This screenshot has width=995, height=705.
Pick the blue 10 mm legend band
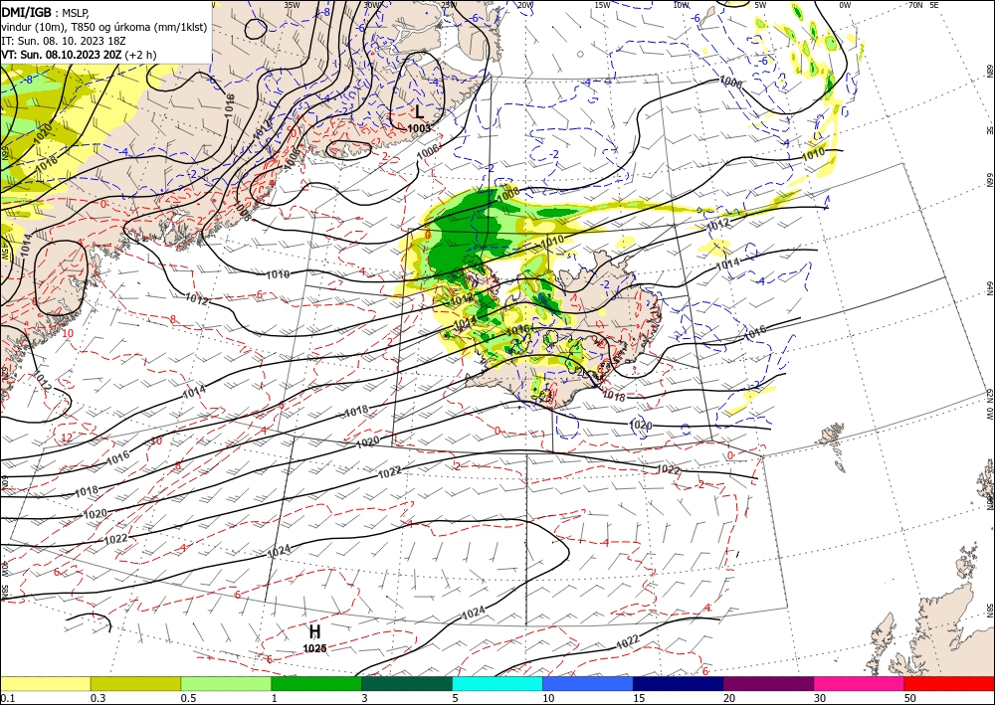pyautogui.click(x=588, y=684)
